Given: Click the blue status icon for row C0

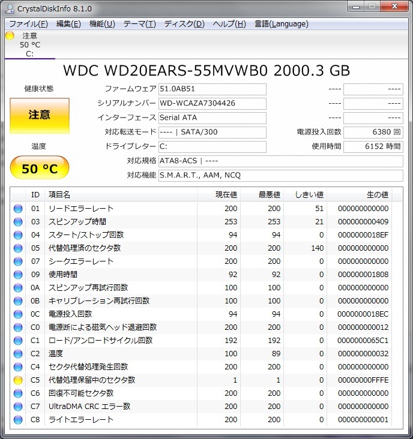Looking at the screenshot, I should point(18,327).
